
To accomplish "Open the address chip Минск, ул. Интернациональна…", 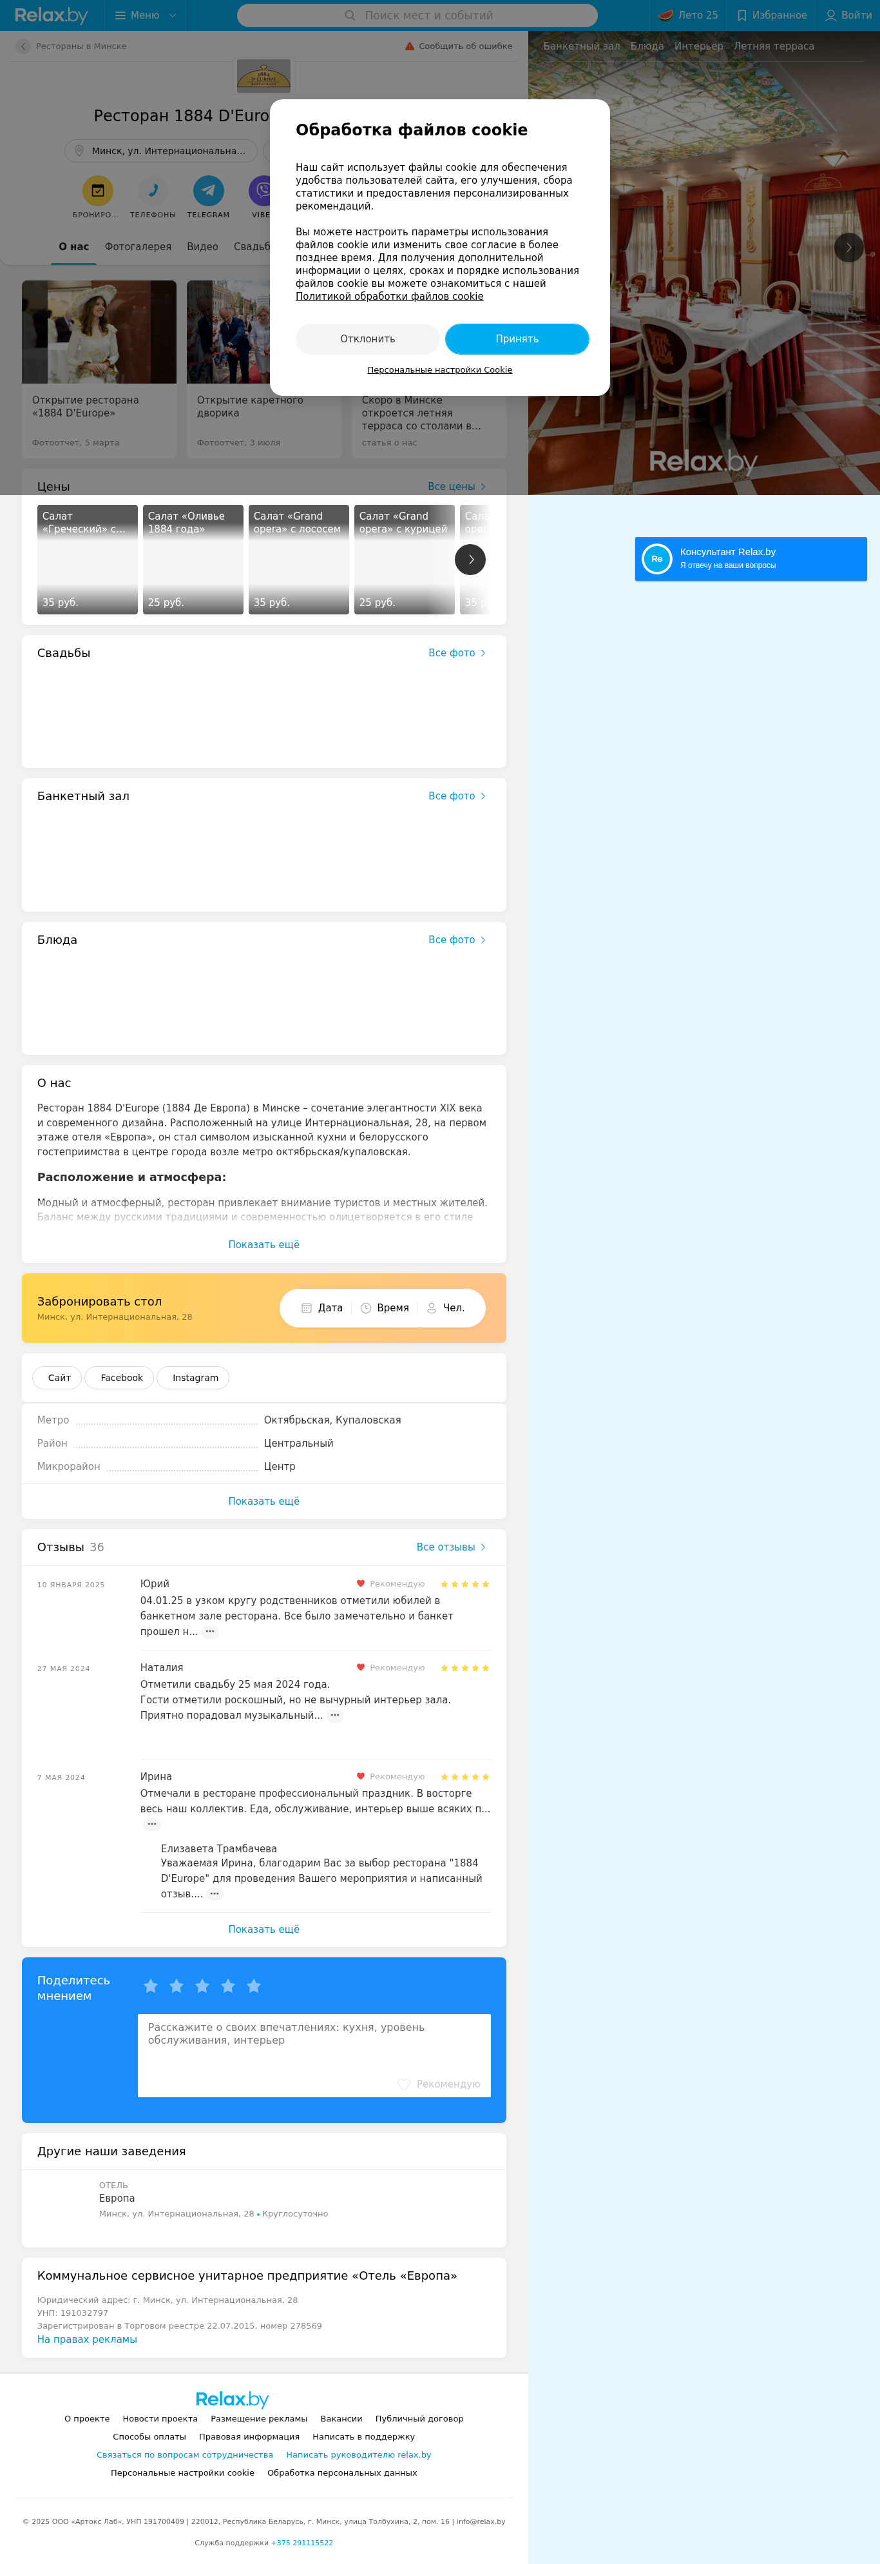I will pos(160,150).
